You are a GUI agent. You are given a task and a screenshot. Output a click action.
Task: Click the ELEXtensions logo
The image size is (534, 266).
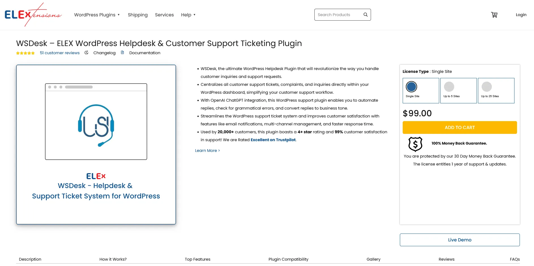click(x=33, y=15)
